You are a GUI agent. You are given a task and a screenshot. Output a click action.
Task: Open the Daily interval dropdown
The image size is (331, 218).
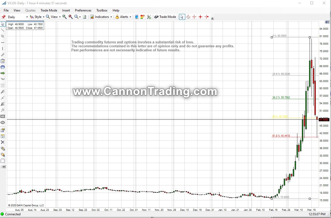click(x=18, y=17)
